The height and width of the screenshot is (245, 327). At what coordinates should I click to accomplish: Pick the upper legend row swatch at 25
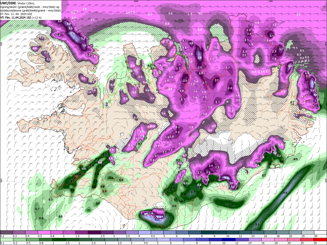308,232
